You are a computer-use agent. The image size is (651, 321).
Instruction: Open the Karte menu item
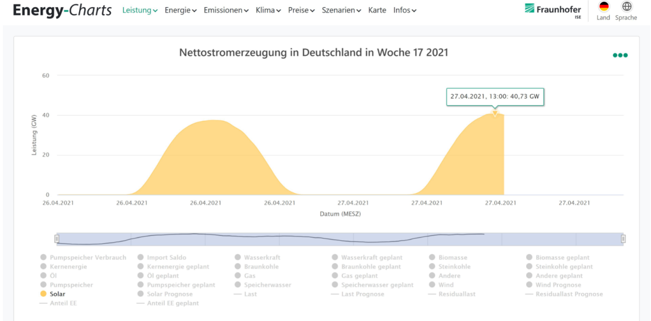[x=377, y=10]
